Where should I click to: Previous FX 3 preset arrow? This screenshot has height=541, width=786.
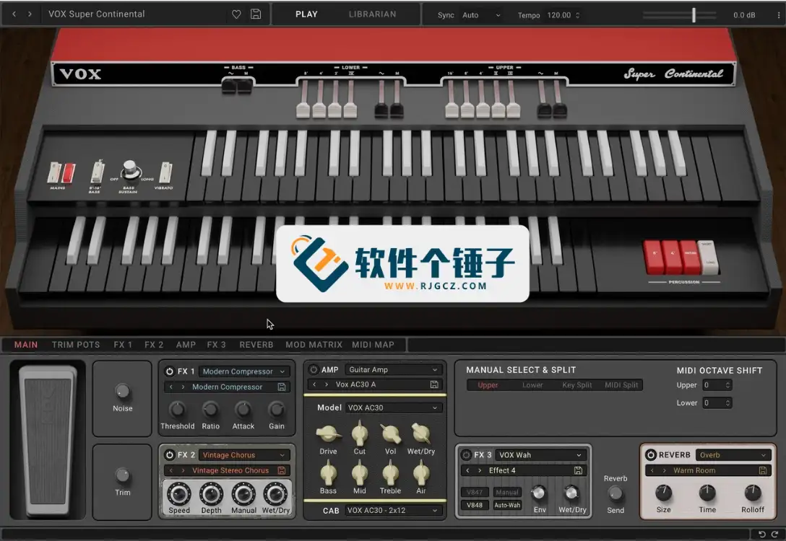(467, 470)
